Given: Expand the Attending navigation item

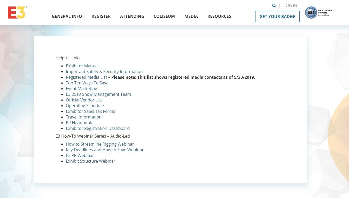Looking at the screenshot, I should (132, 16).
